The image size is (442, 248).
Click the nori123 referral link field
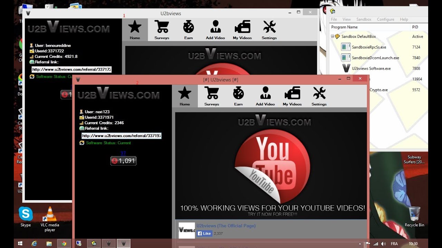pos(122,136)
